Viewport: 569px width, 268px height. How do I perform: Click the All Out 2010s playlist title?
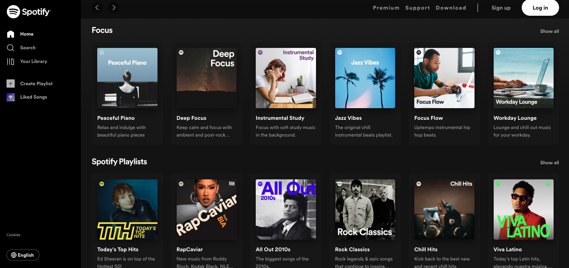pos(273,249)
